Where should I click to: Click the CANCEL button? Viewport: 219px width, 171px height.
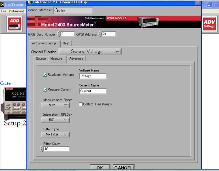pos(123,167)
